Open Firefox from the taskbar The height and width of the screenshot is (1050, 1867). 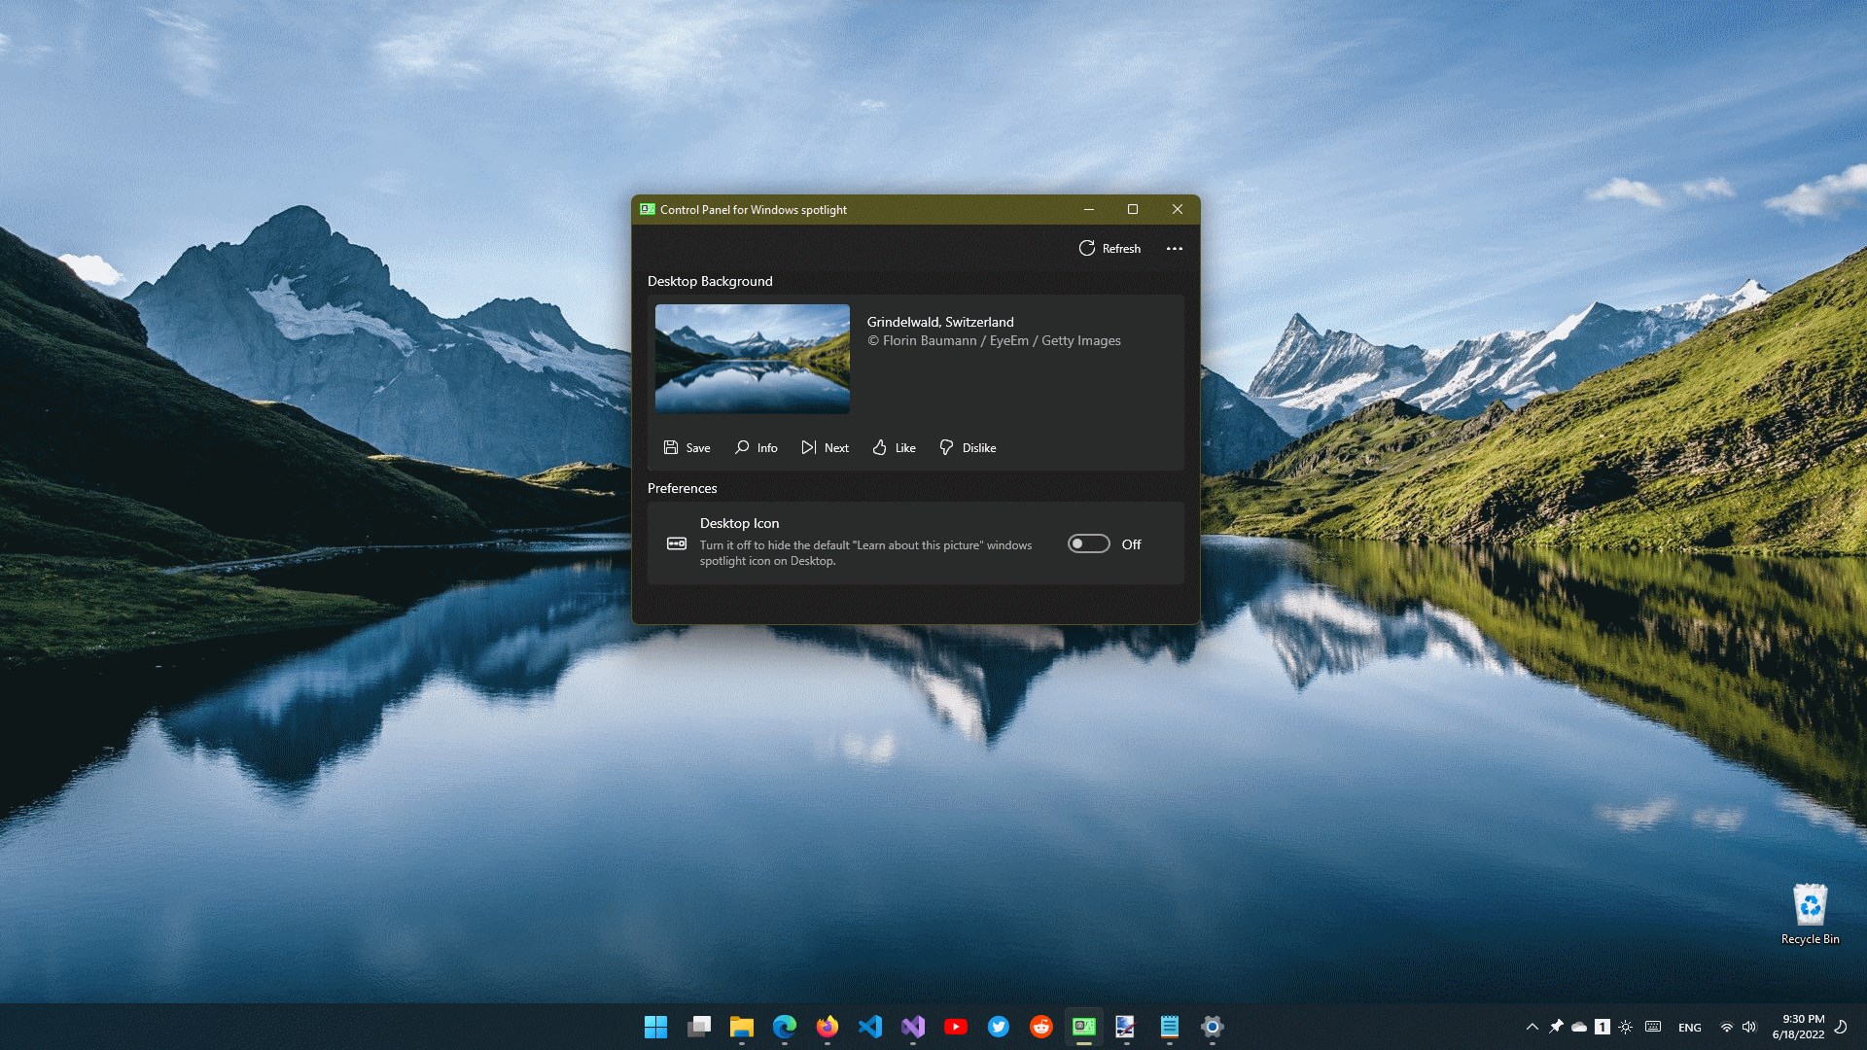828,1027
